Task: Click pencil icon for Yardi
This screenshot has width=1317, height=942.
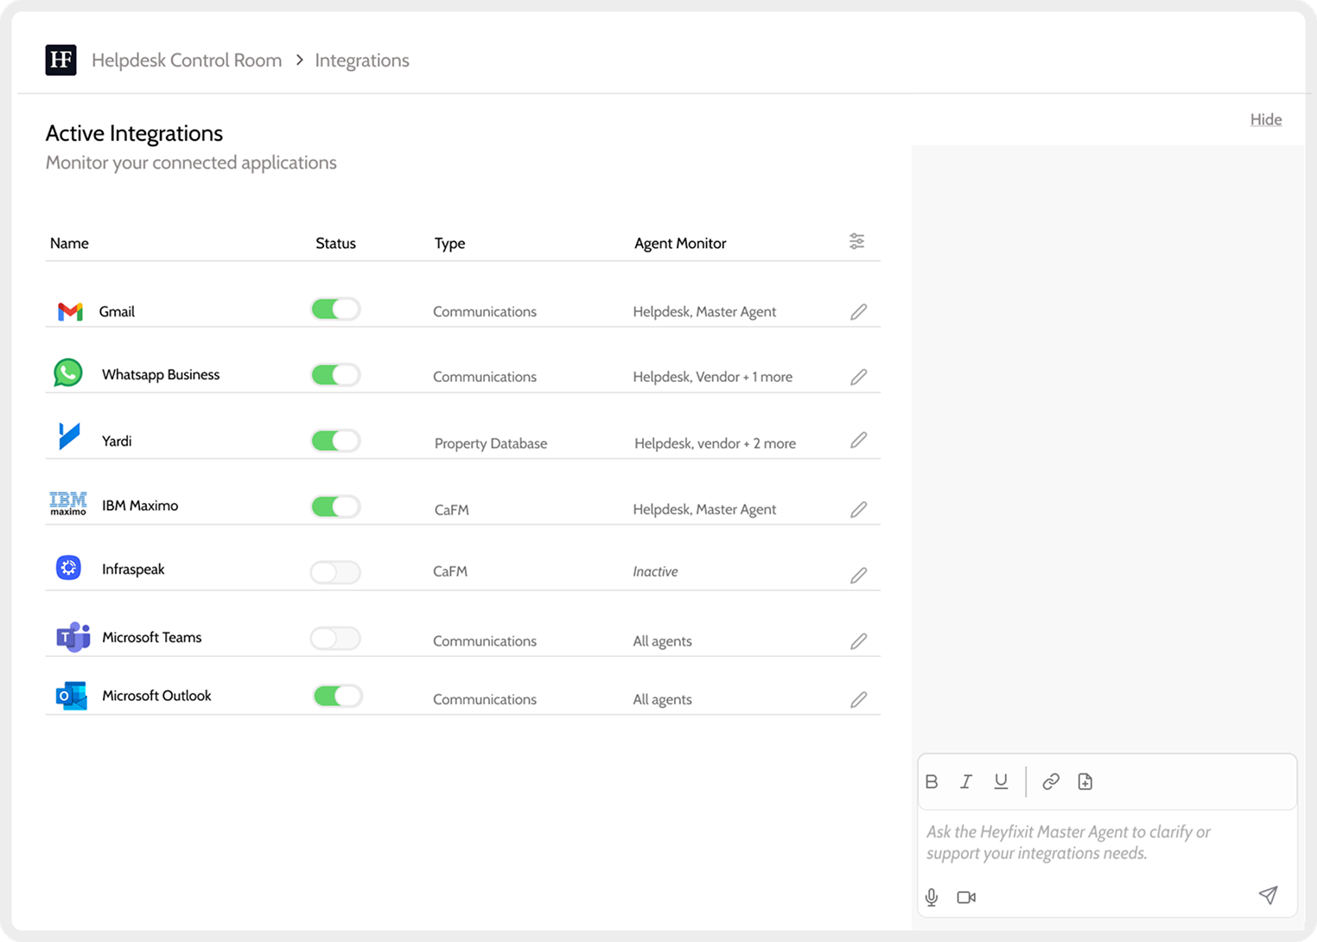Action: 858,441
